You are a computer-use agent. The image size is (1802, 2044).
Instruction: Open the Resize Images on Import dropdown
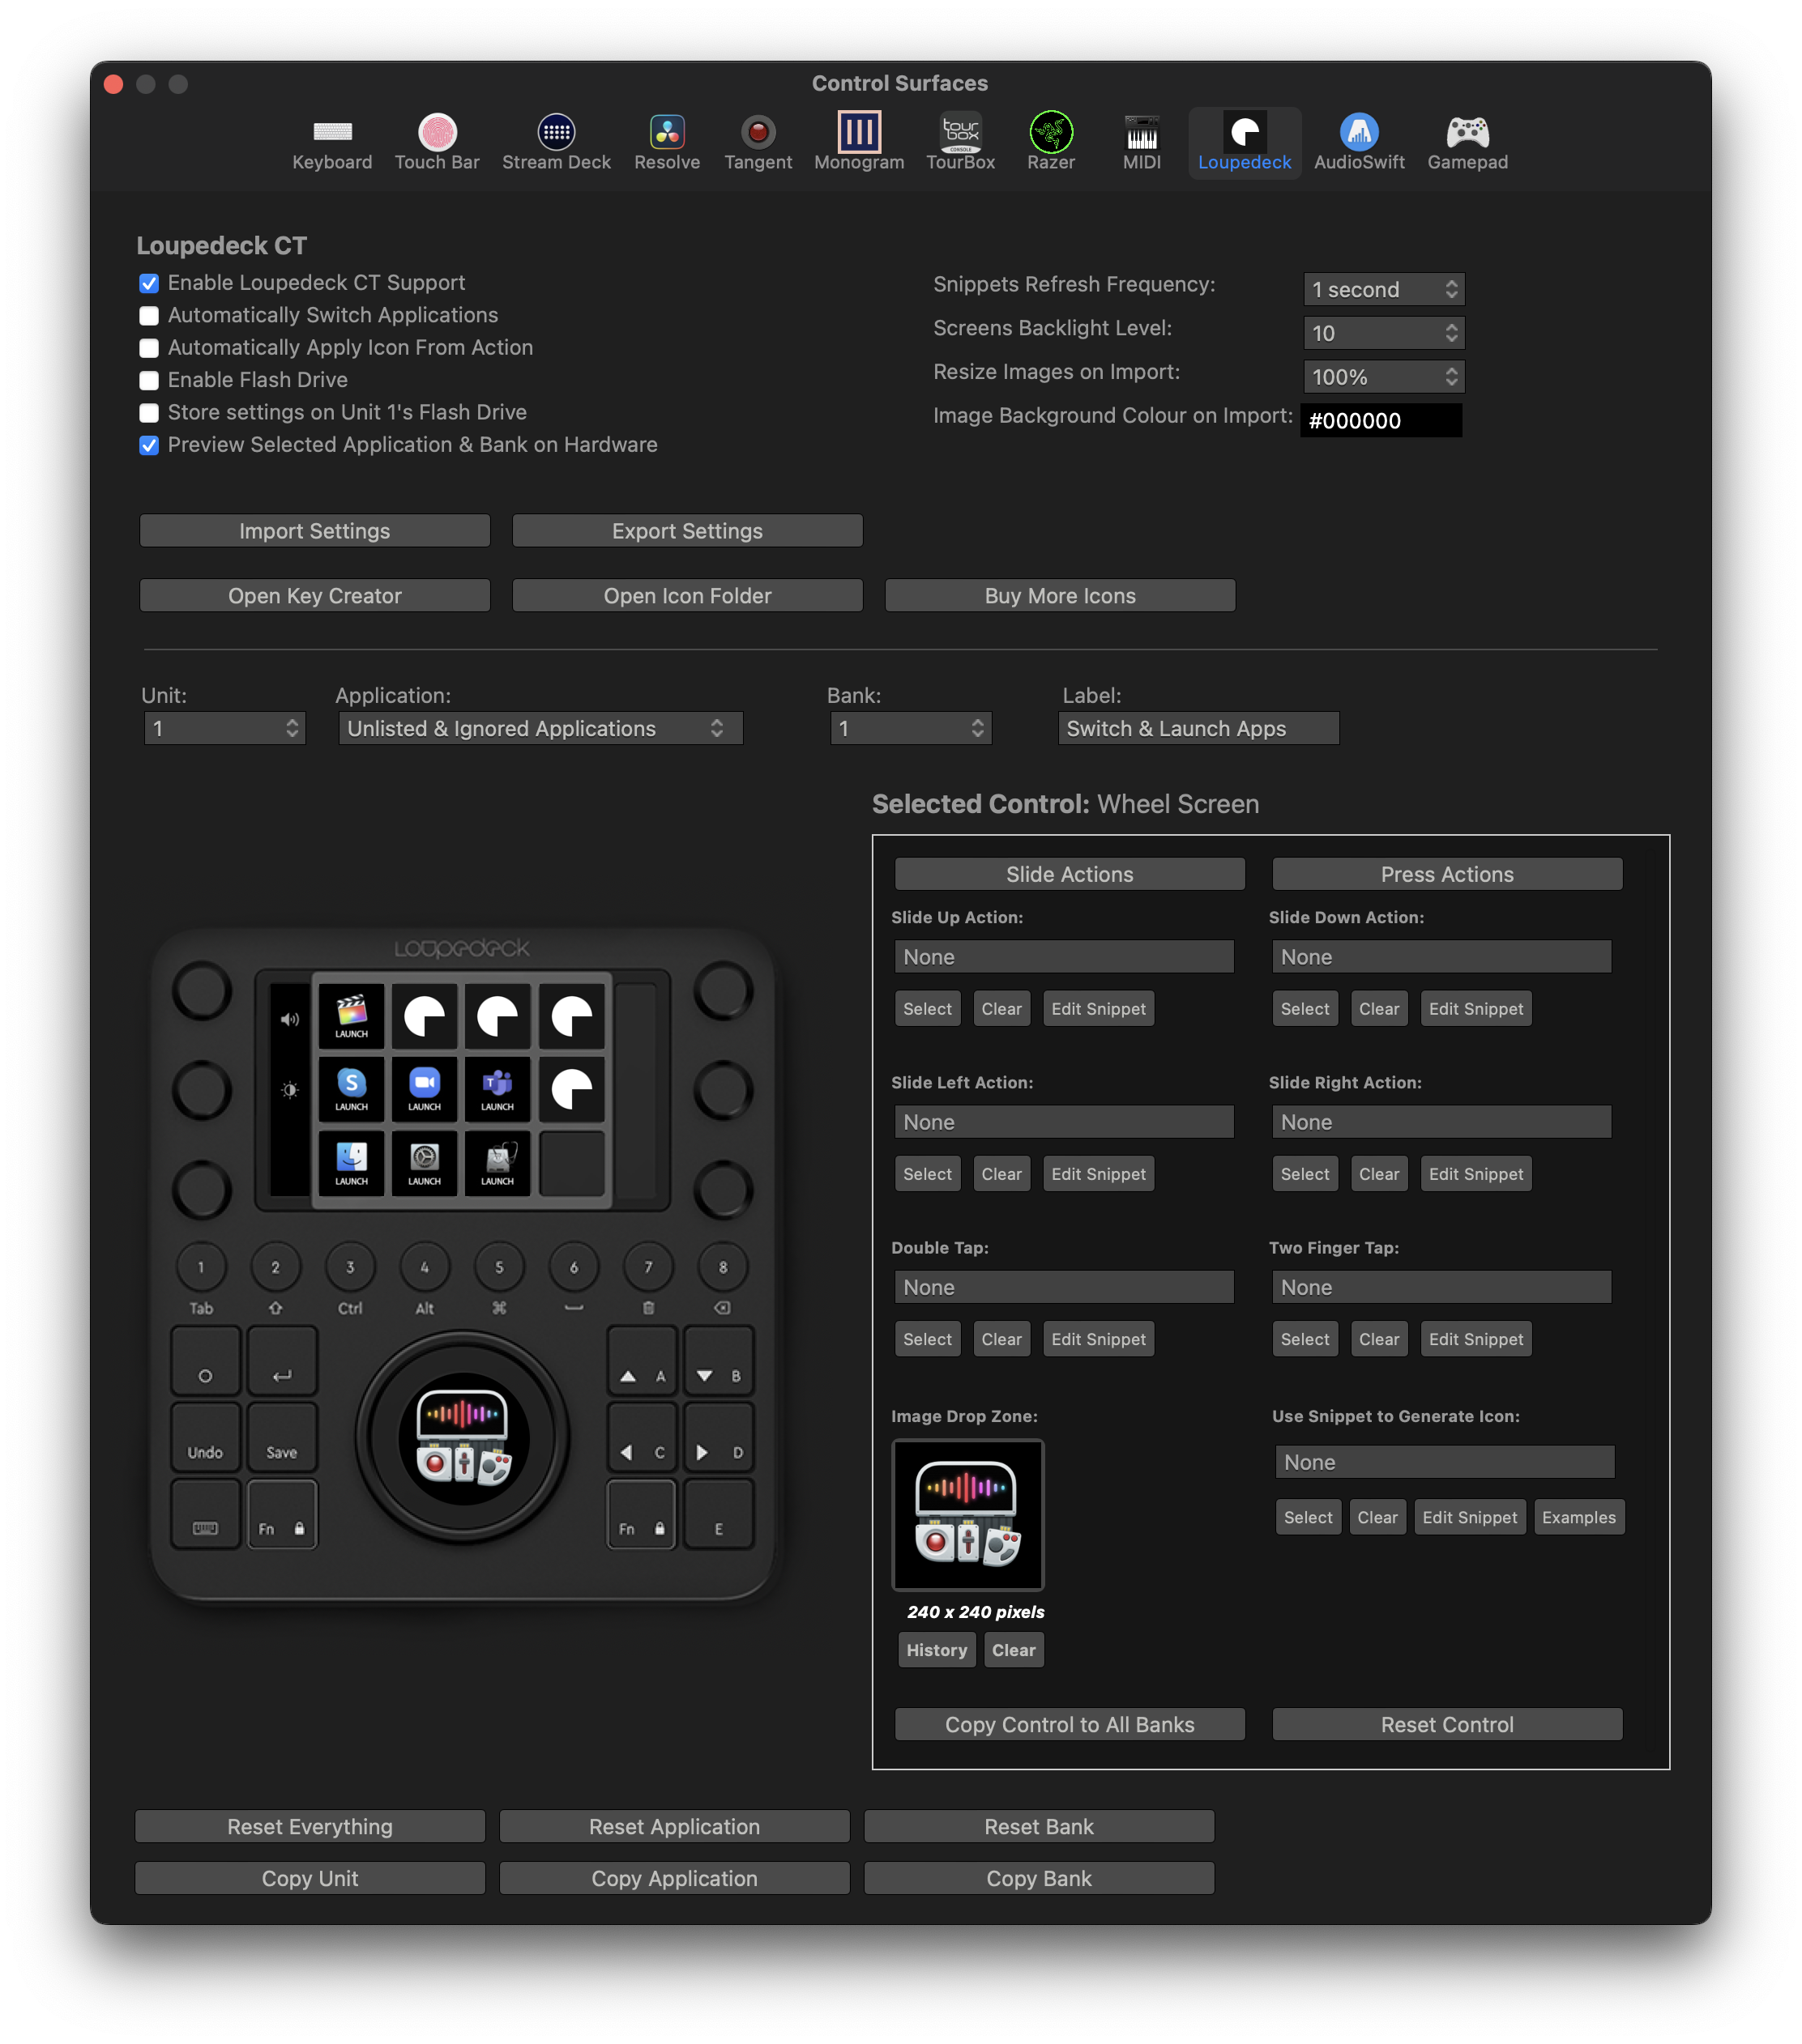click(x=1384, y=377)
